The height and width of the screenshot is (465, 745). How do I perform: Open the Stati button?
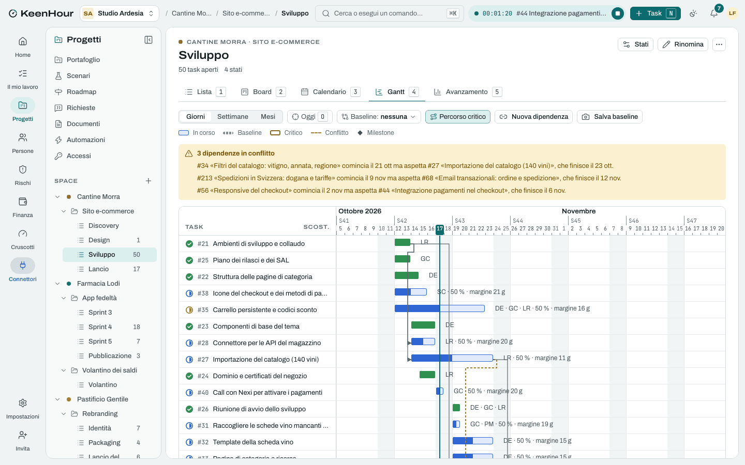click(x=636, y=44)
